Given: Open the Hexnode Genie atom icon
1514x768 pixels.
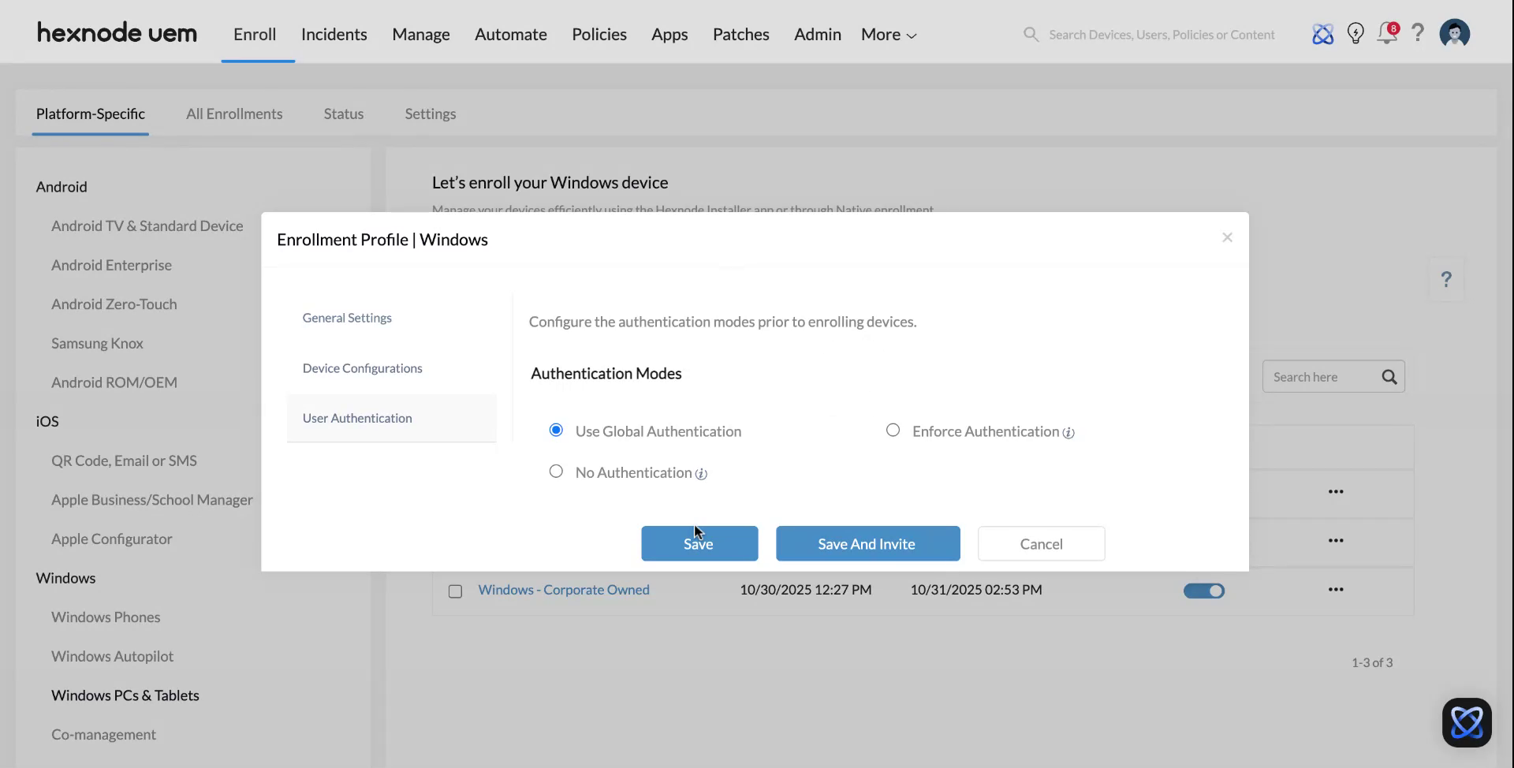Looking at the screenshot, I should 1323,33.
